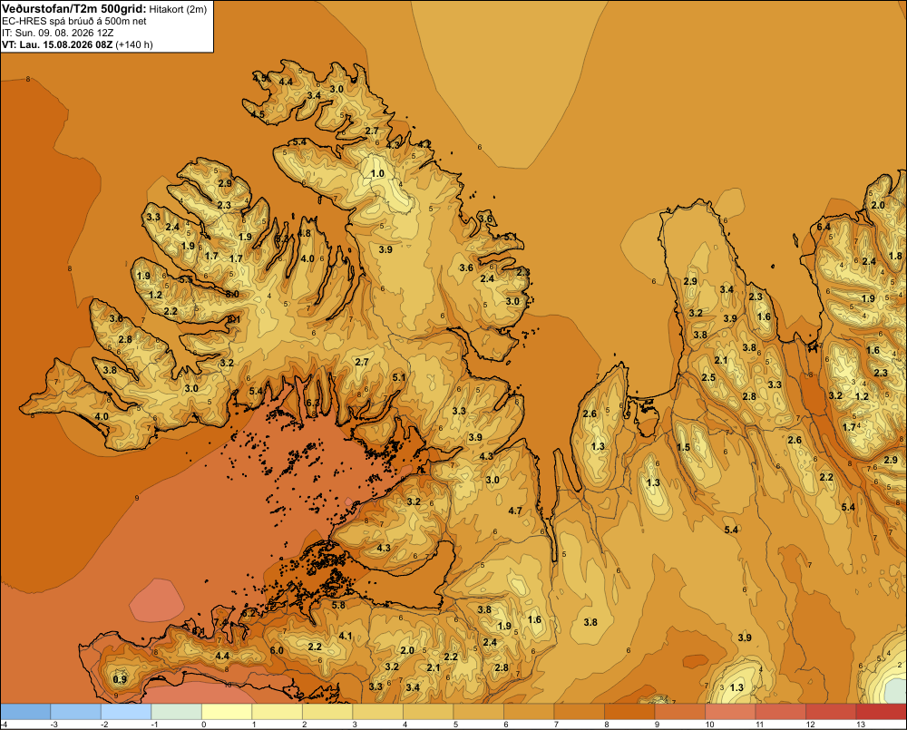Select the legend swatch between 4 and 5

point(428,712)
